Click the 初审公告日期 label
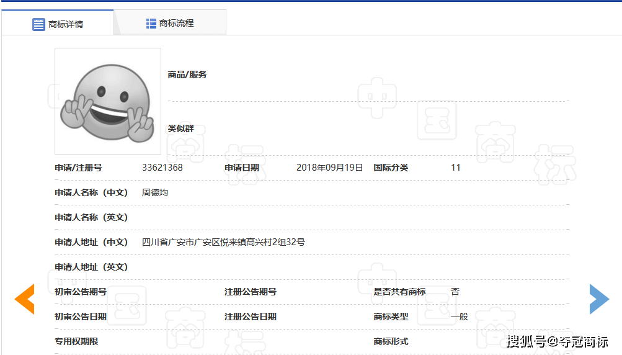The height and width of the screenshot is (355, 622). coord(81,317)
